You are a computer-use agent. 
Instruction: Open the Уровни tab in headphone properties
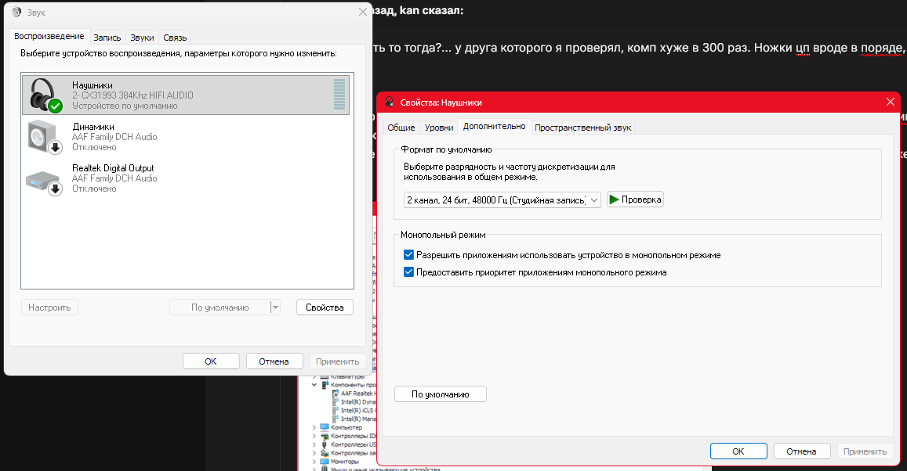(438, 128)
